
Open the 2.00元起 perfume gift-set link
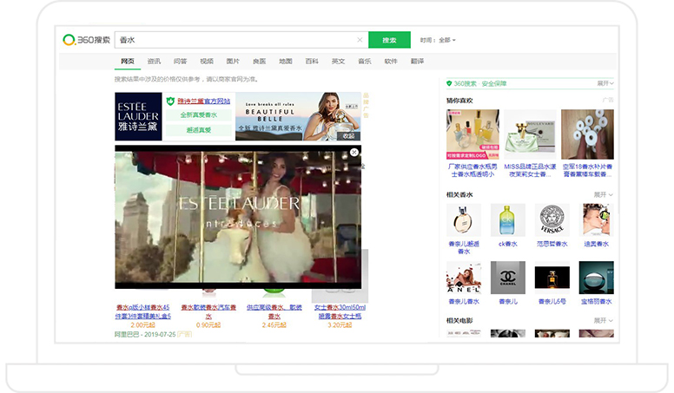pyautogui.click(x=142, y=311)
